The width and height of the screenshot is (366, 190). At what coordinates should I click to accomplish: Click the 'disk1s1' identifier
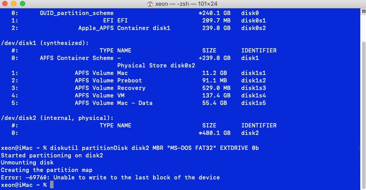(254, 73)
